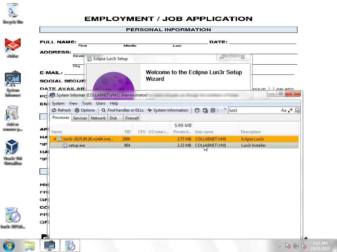Click PID value 864

(x=127, y=145)
